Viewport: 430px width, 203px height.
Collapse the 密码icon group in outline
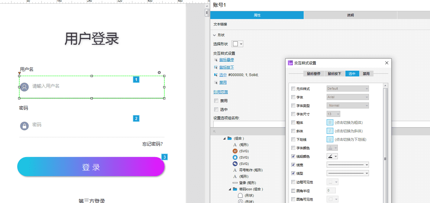click(229, 189)
